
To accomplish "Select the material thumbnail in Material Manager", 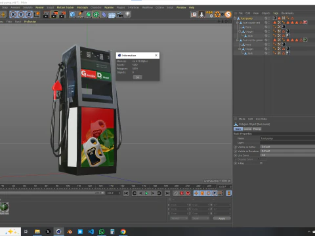I will point(5,207).
